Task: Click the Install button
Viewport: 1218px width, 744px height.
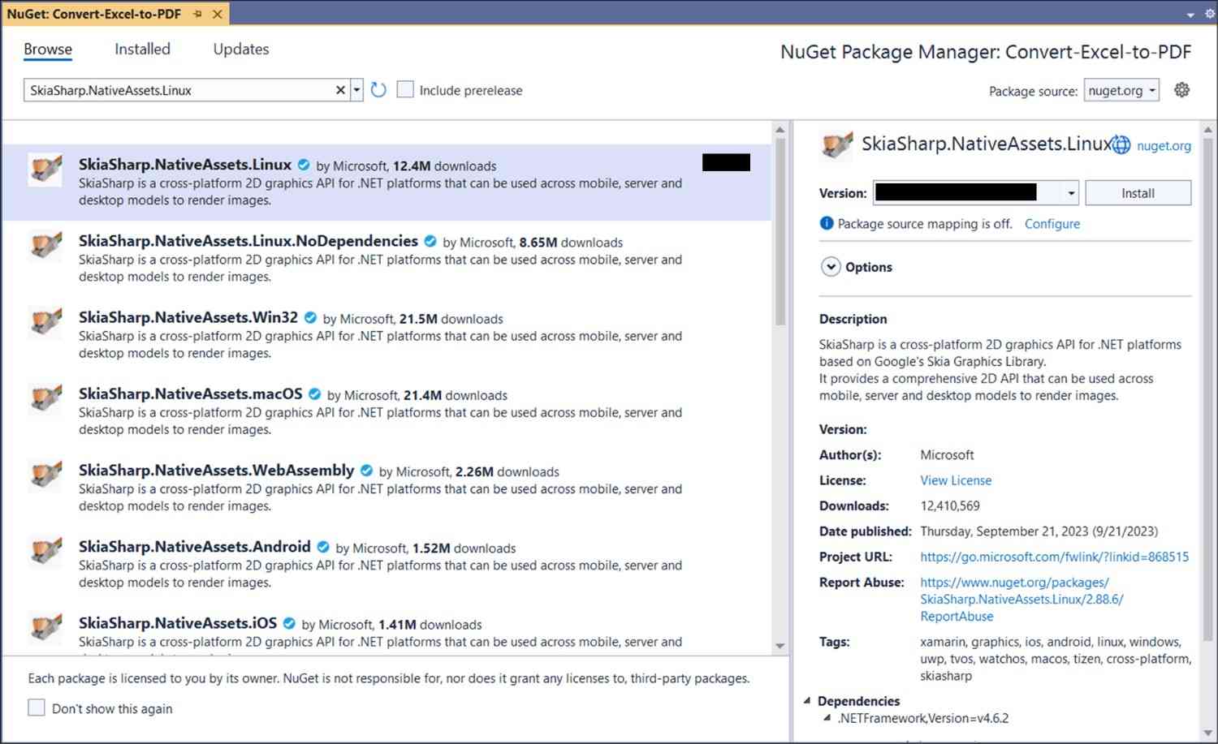Action: (1138, 193)
